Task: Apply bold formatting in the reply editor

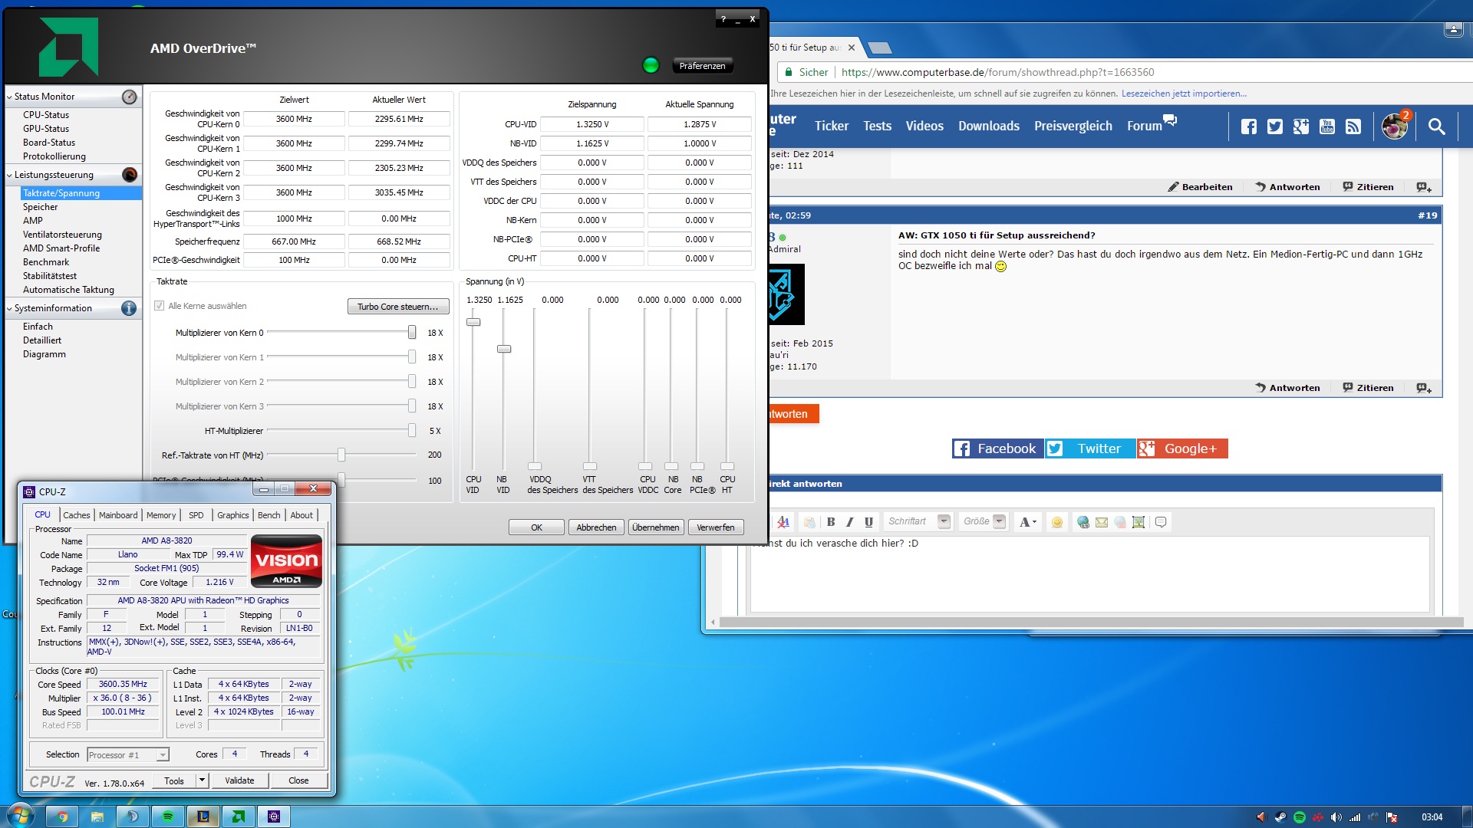Action: [x=831, y=522]
